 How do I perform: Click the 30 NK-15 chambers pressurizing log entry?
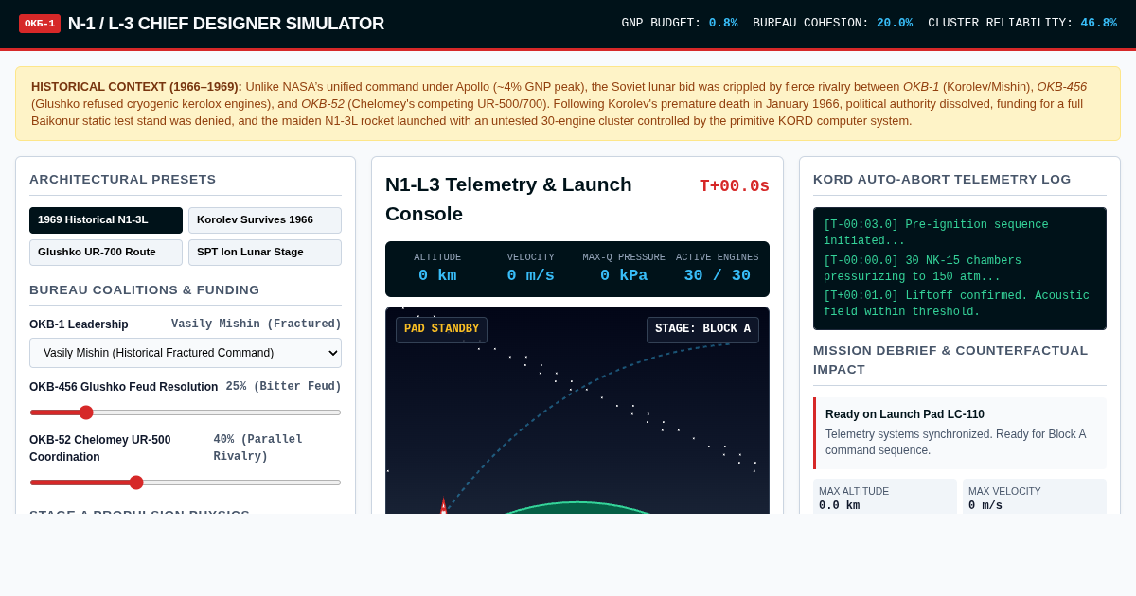point(960,270)
